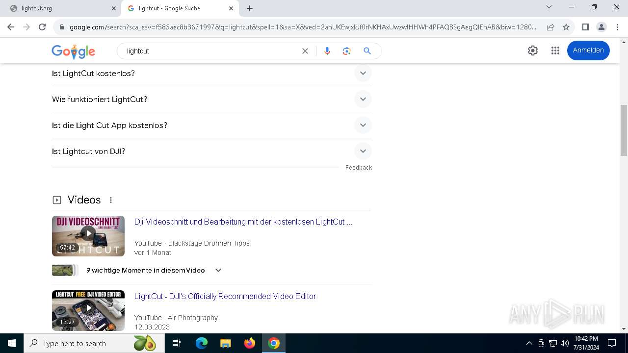Screen dimensions: 628x353
Task: Play the LightCut Free DJI Video Editor thumbnail
Action: click(x=88, y=310)
